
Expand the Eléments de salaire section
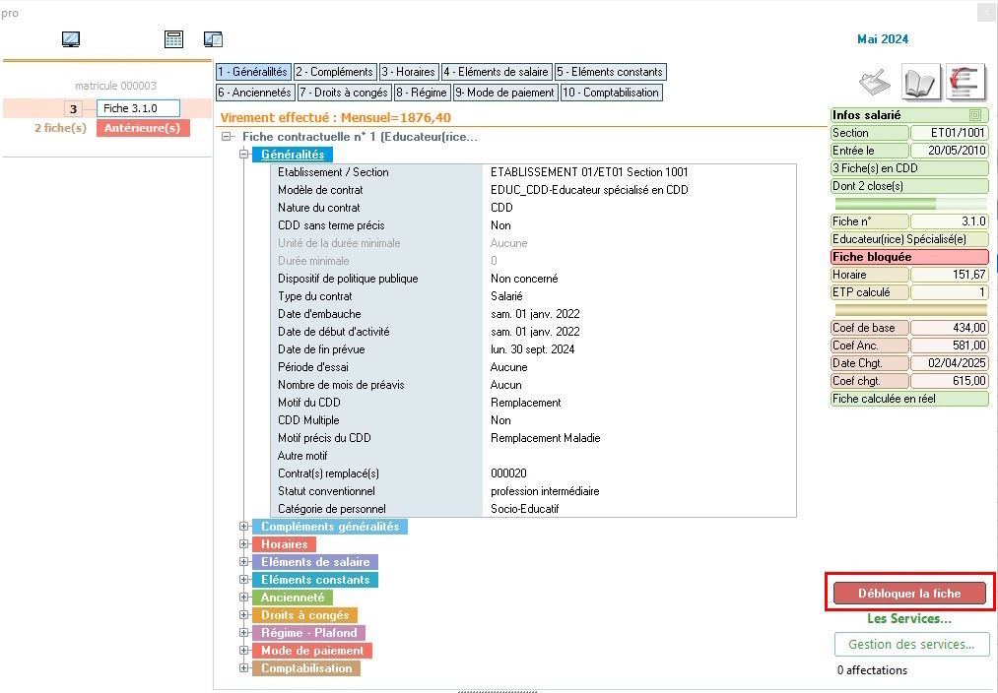244,562
